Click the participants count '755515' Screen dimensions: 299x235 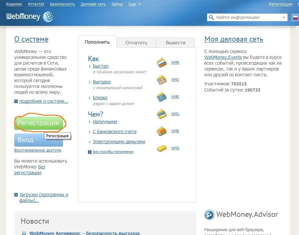click(x=239, y=84)
